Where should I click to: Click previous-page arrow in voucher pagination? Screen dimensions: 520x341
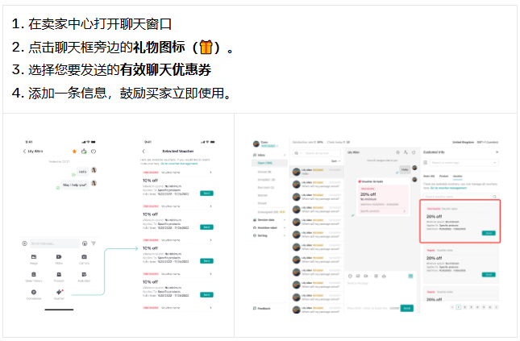pos(452,307)
